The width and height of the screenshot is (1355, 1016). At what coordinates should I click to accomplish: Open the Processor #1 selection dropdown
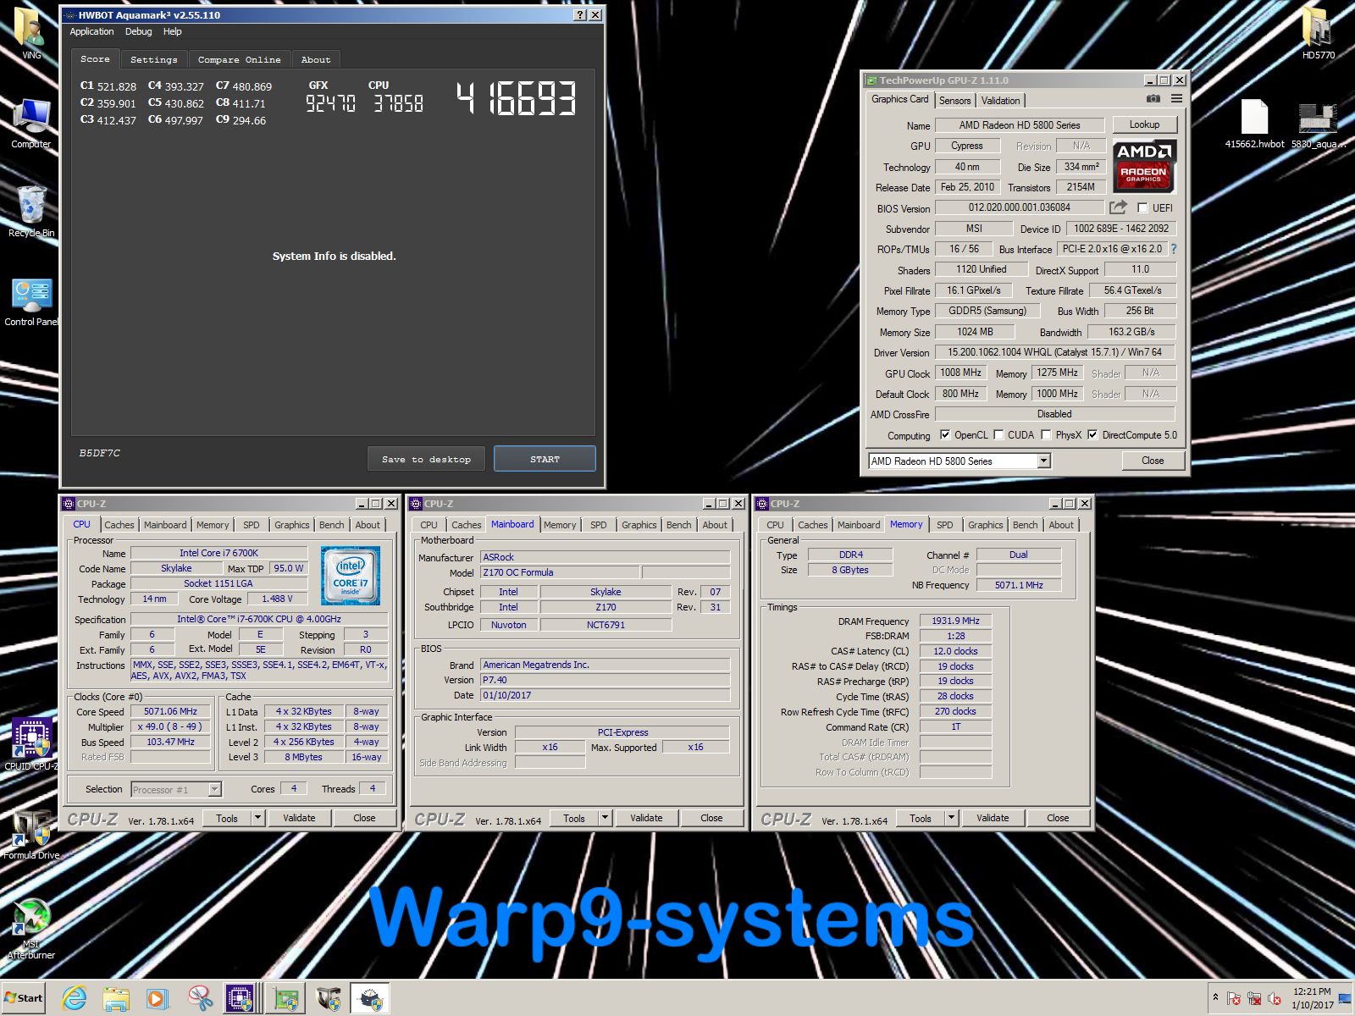[x=215, y=789]
